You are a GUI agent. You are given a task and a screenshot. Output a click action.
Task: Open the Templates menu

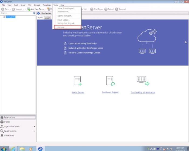(x=47, y=5)
